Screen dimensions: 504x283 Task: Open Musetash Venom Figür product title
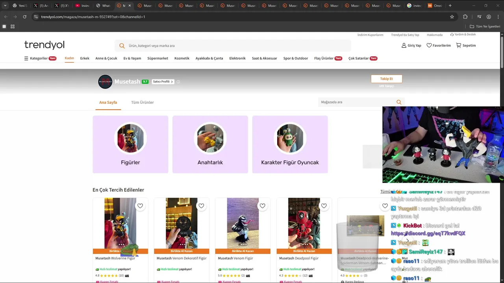pos(235,259)
